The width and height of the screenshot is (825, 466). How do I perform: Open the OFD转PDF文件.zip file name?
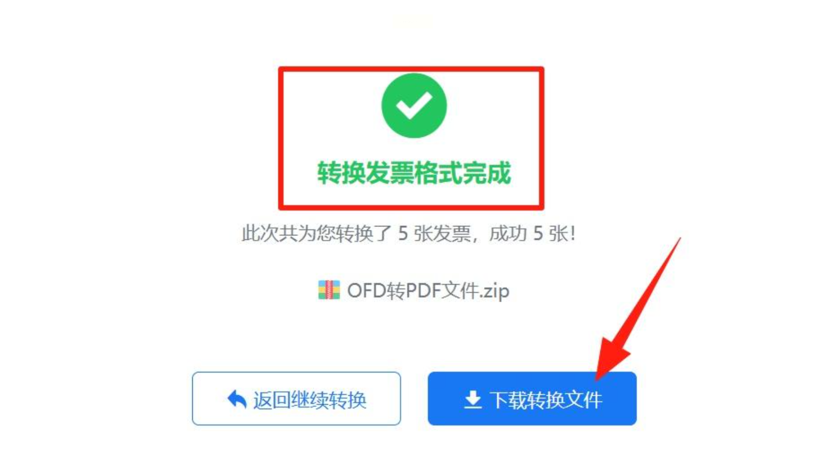(x=428, y=290)
